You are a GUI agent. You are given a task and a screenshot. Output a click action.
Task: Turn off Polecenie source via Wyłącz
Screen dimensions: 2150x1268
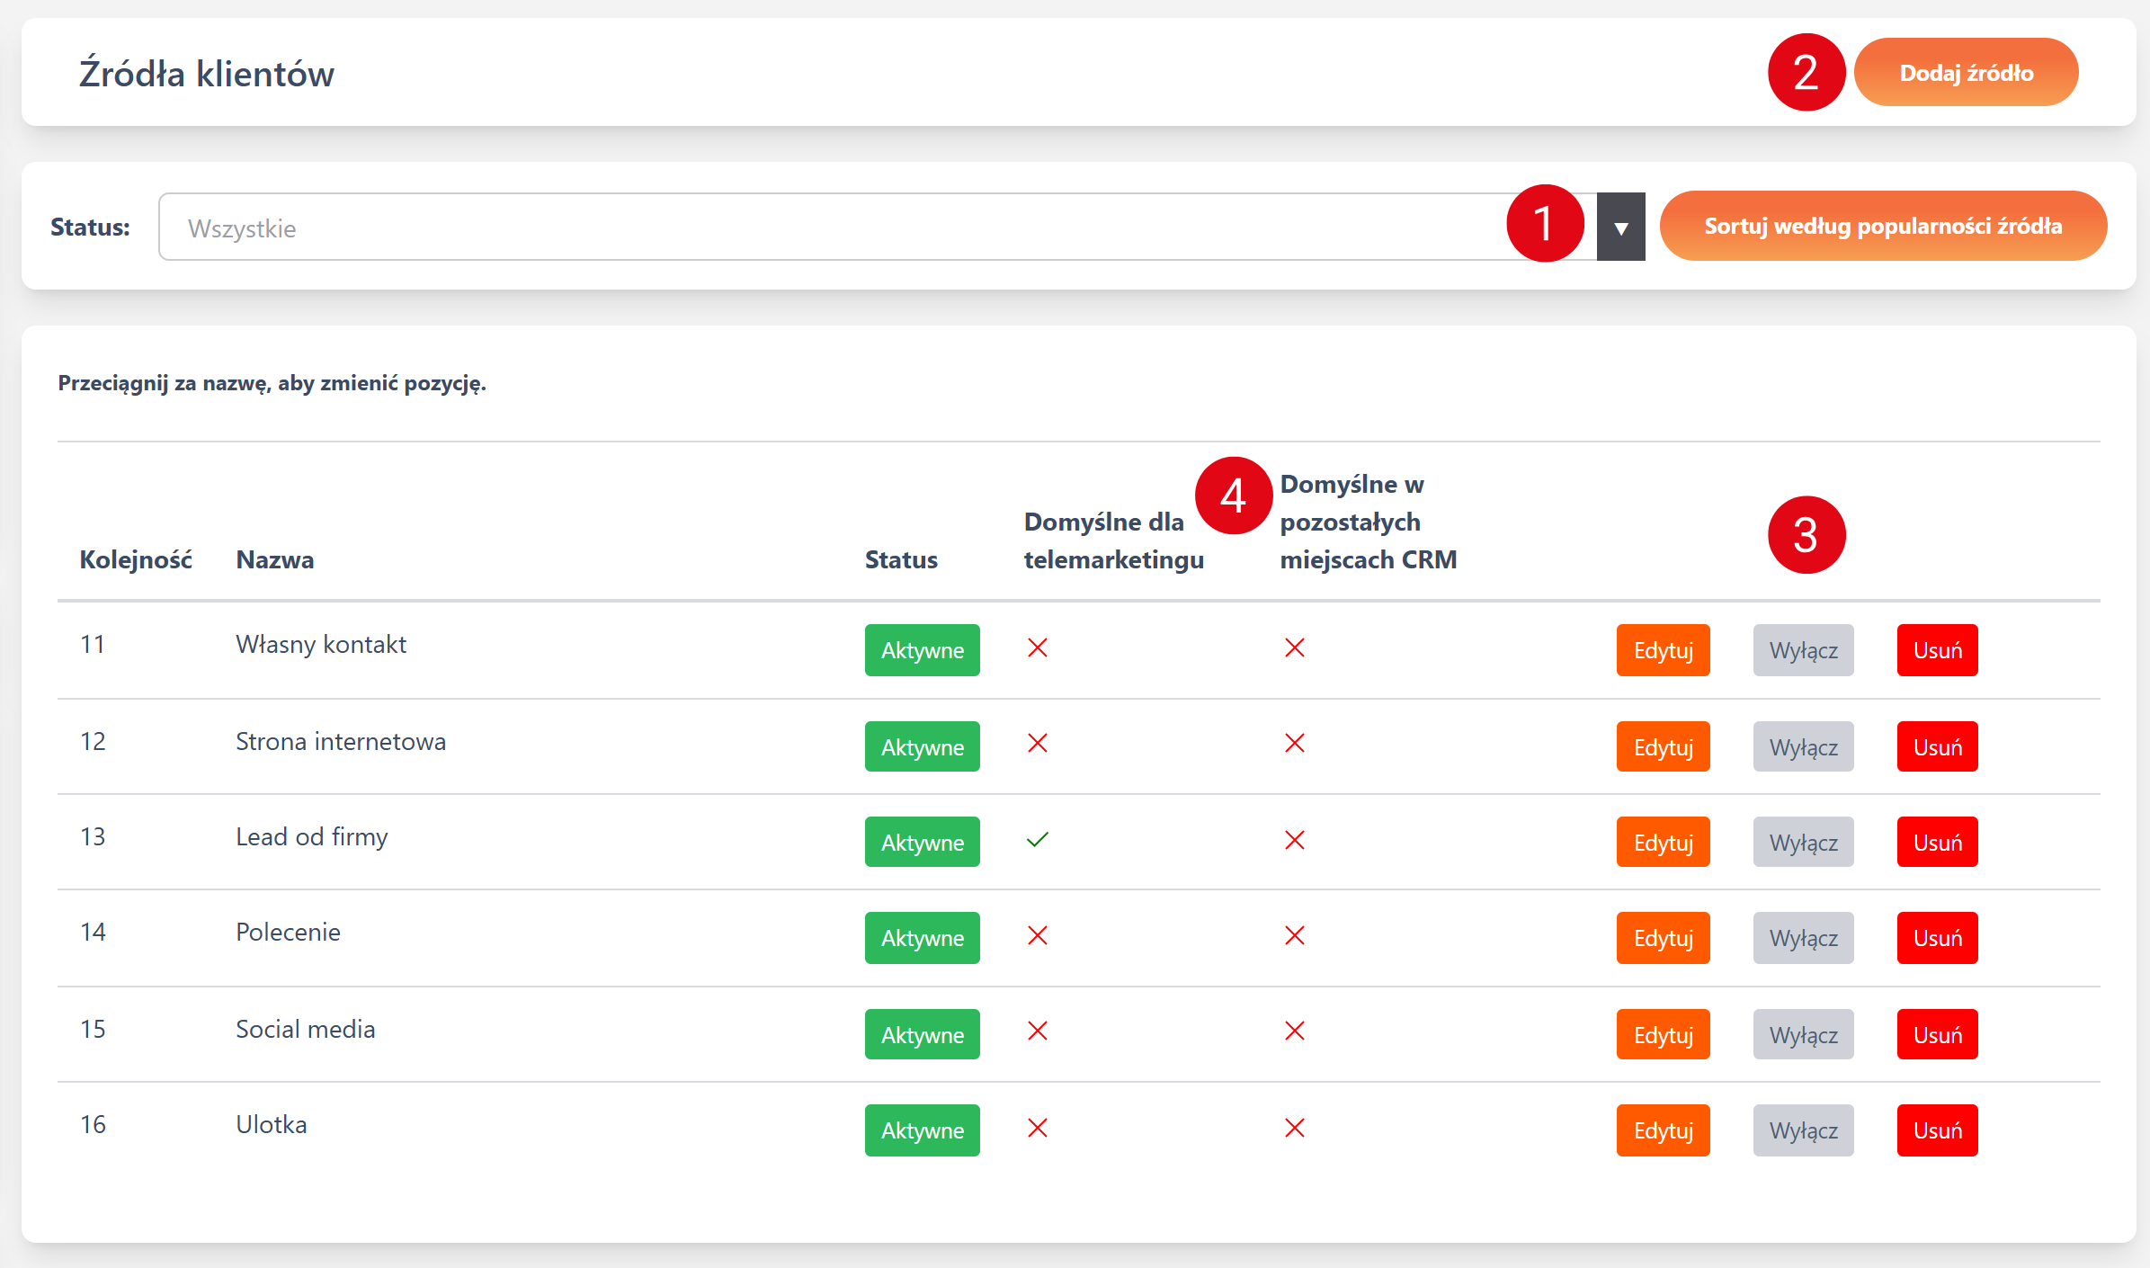click(1803, 938)
